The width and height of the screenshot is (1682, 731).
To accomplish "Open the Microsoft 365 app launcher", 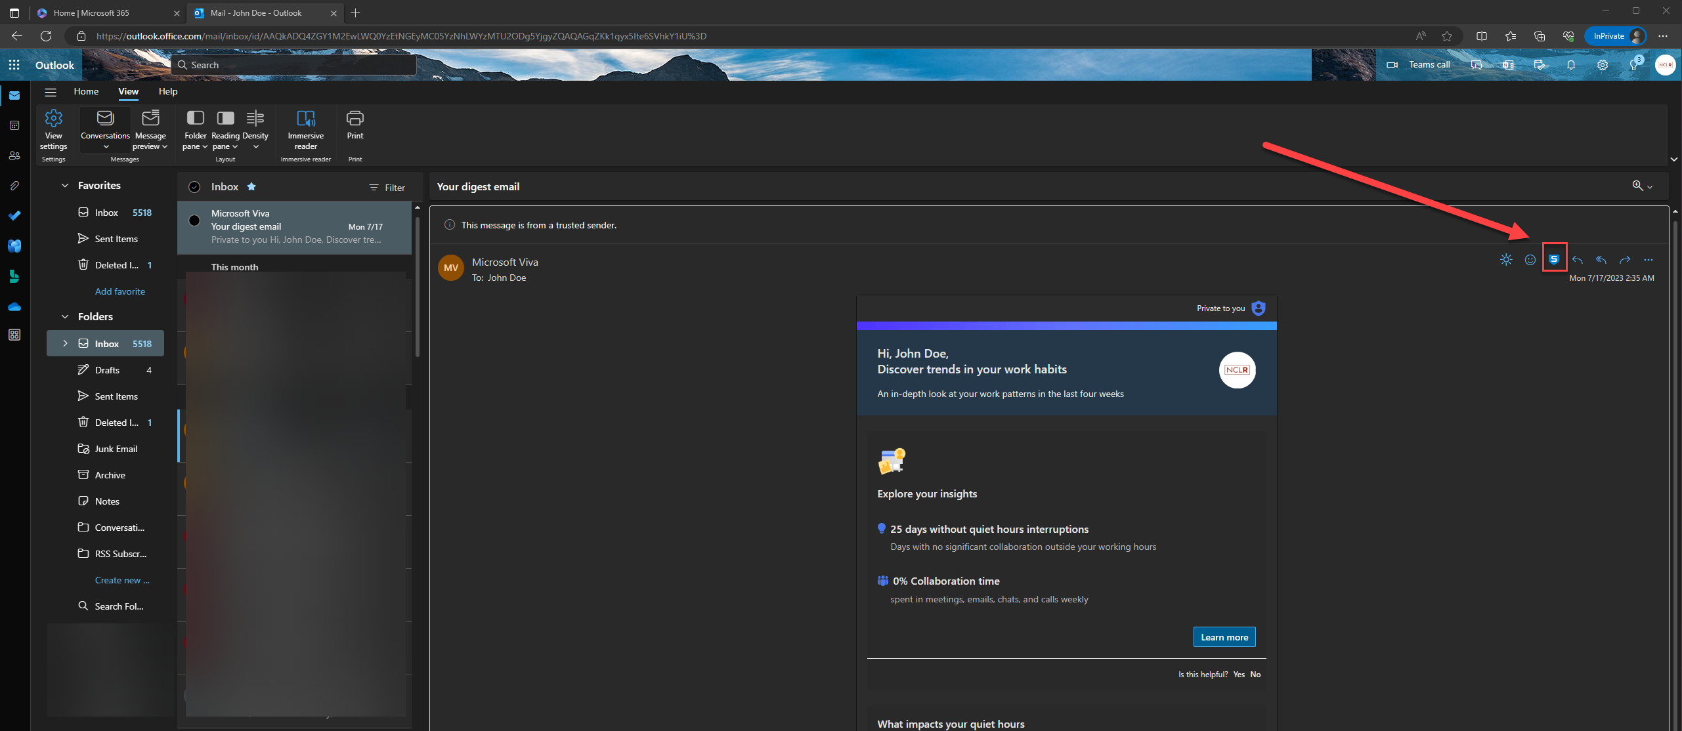I will coord(14,65).
